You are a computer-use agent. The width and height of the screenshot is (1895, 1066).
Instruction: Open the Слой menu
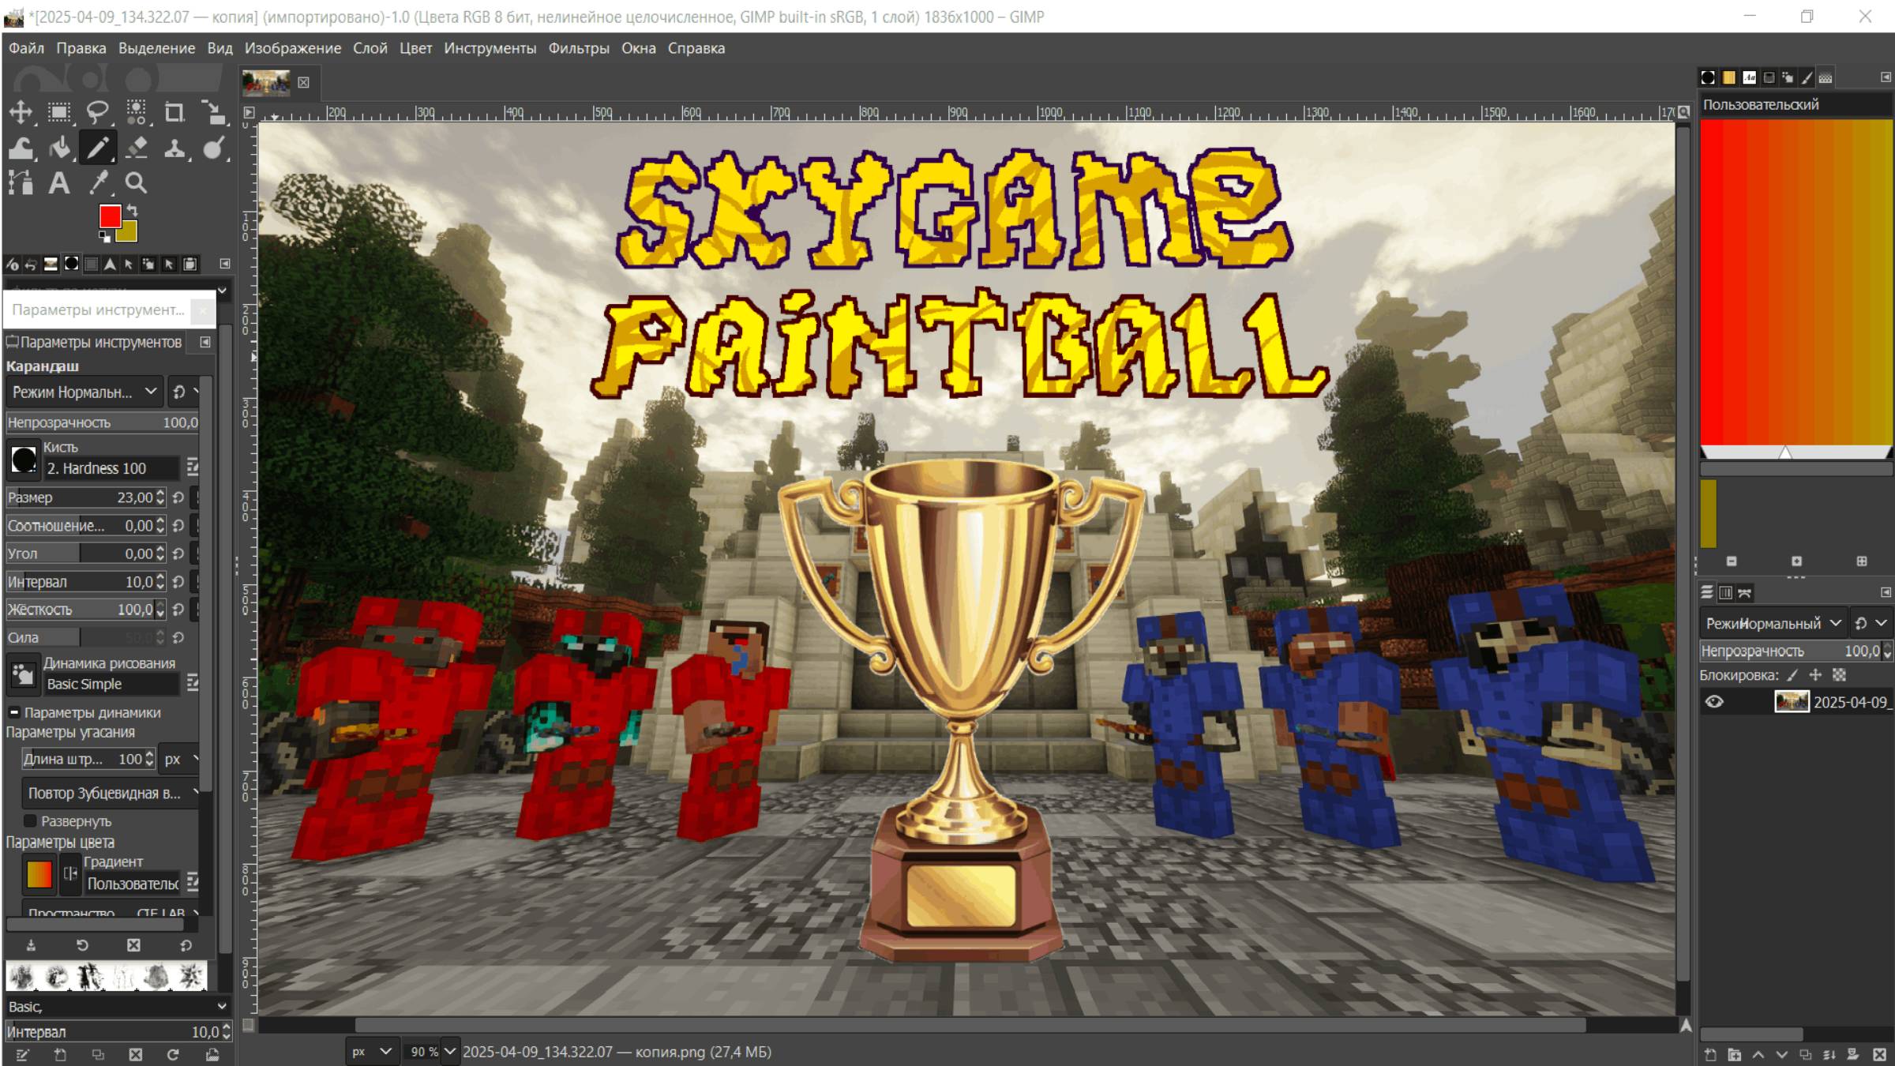tap(370, 48)
